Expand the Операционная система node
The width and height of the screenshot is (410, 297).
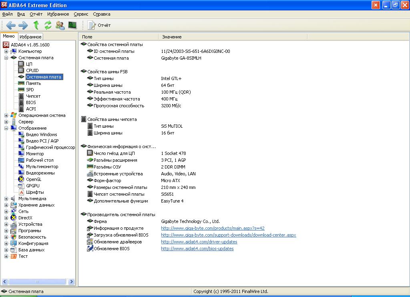(x=6, y=115)
